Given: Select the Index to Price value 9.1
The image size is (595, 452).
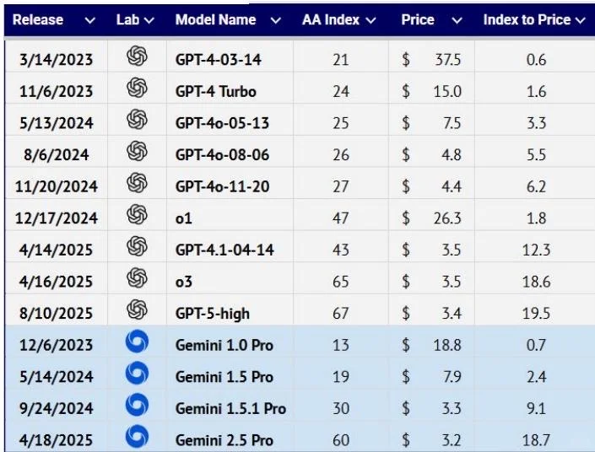Looking at the screenshot, I should pos(536,408).
